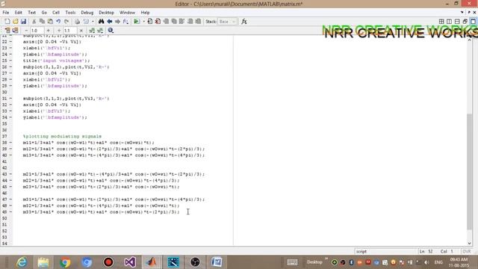Open the Run button dropdown arrow
The image size is (478, 269).
pos(143,22)
